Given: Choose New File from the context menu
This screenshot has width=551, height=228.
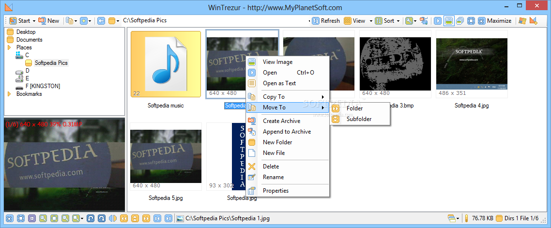Looking at the screenshot, I should pyautogui.click(x=287, y=153).
